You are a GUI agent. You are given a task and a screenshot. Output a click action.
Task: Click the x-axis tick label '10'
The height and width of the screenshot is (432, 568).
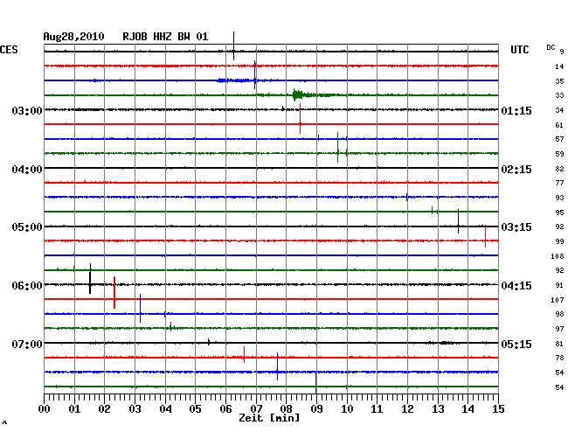tap(347, 409)
